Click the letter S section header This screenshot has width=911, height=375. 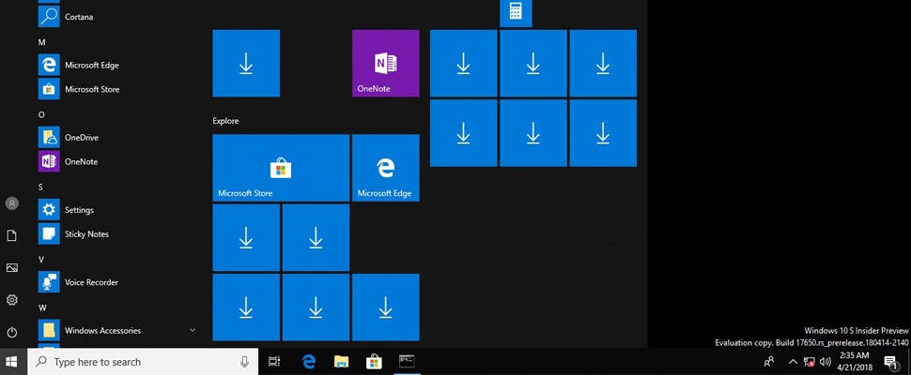coord(40,187)
